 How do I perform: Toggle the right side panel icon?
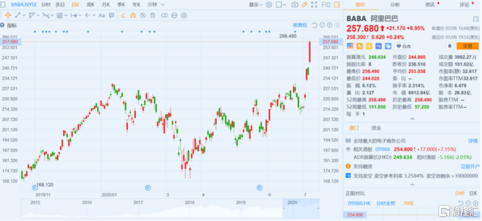[x=337, y=5]
